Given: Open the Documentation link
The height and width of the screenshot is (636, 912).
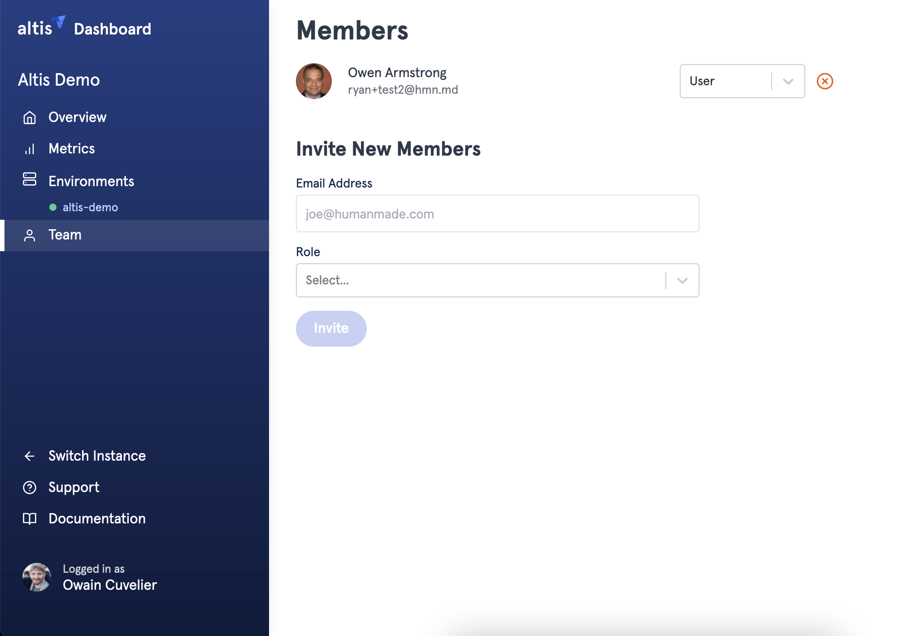Looking at the screenshot, I should point(97,519).
